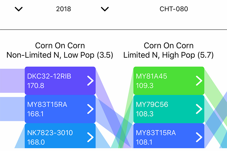227x151 pixels.
Task: Open the arrow on the NK7823-3010 card
Action: point(90,137)
